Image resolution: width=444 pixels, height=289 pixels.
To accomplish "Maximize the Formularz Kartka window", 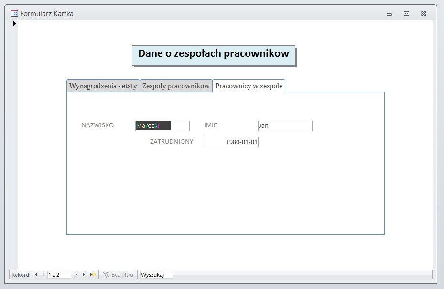I will (406, 14).
